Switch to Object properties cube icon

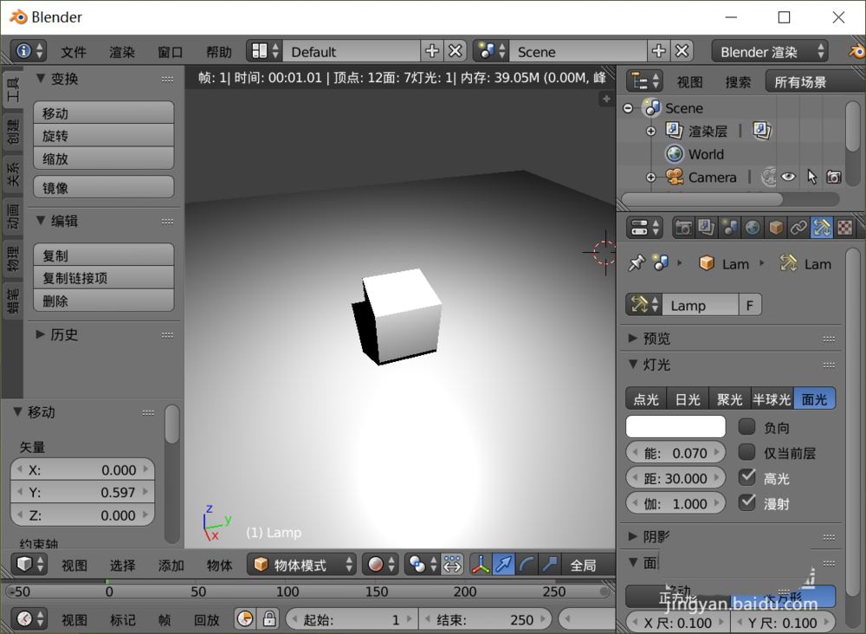[772, 227]
